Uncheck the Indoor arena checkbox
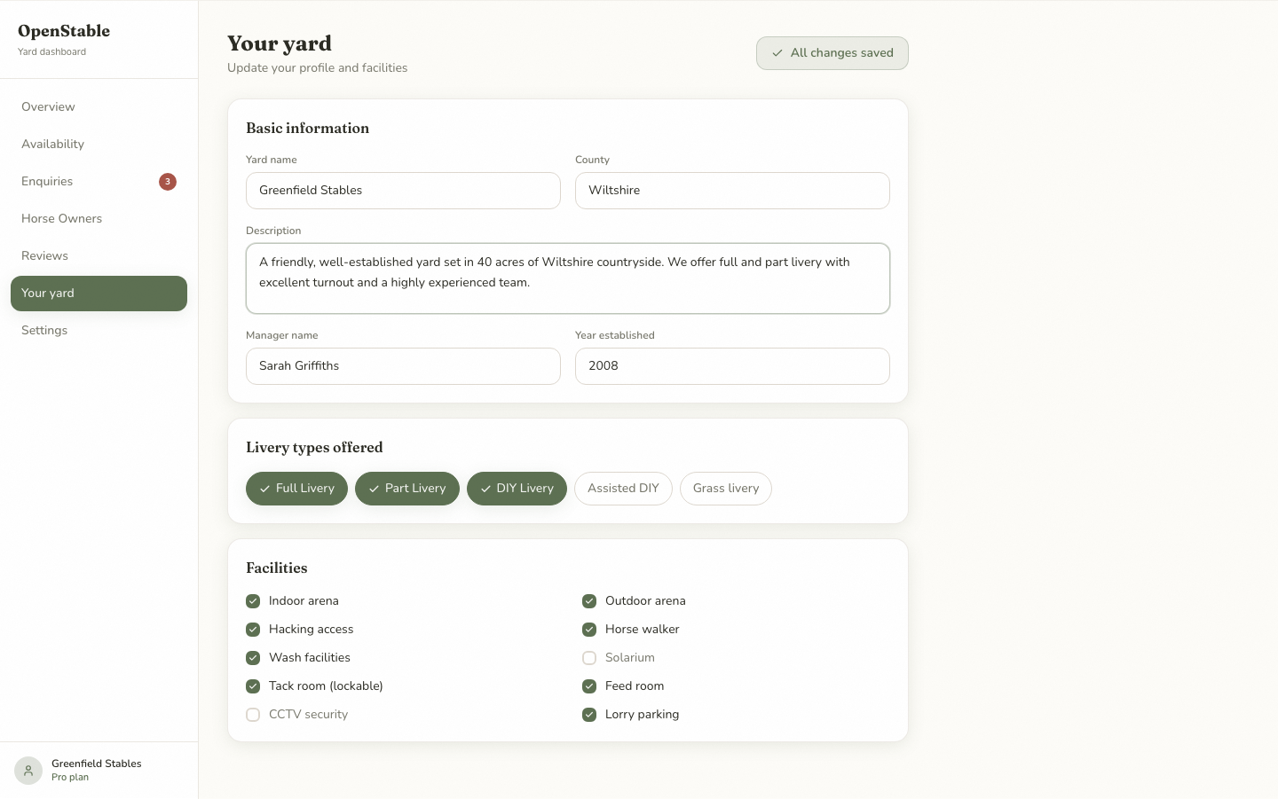Screen dimensions: 1278x799 point(253,601)
